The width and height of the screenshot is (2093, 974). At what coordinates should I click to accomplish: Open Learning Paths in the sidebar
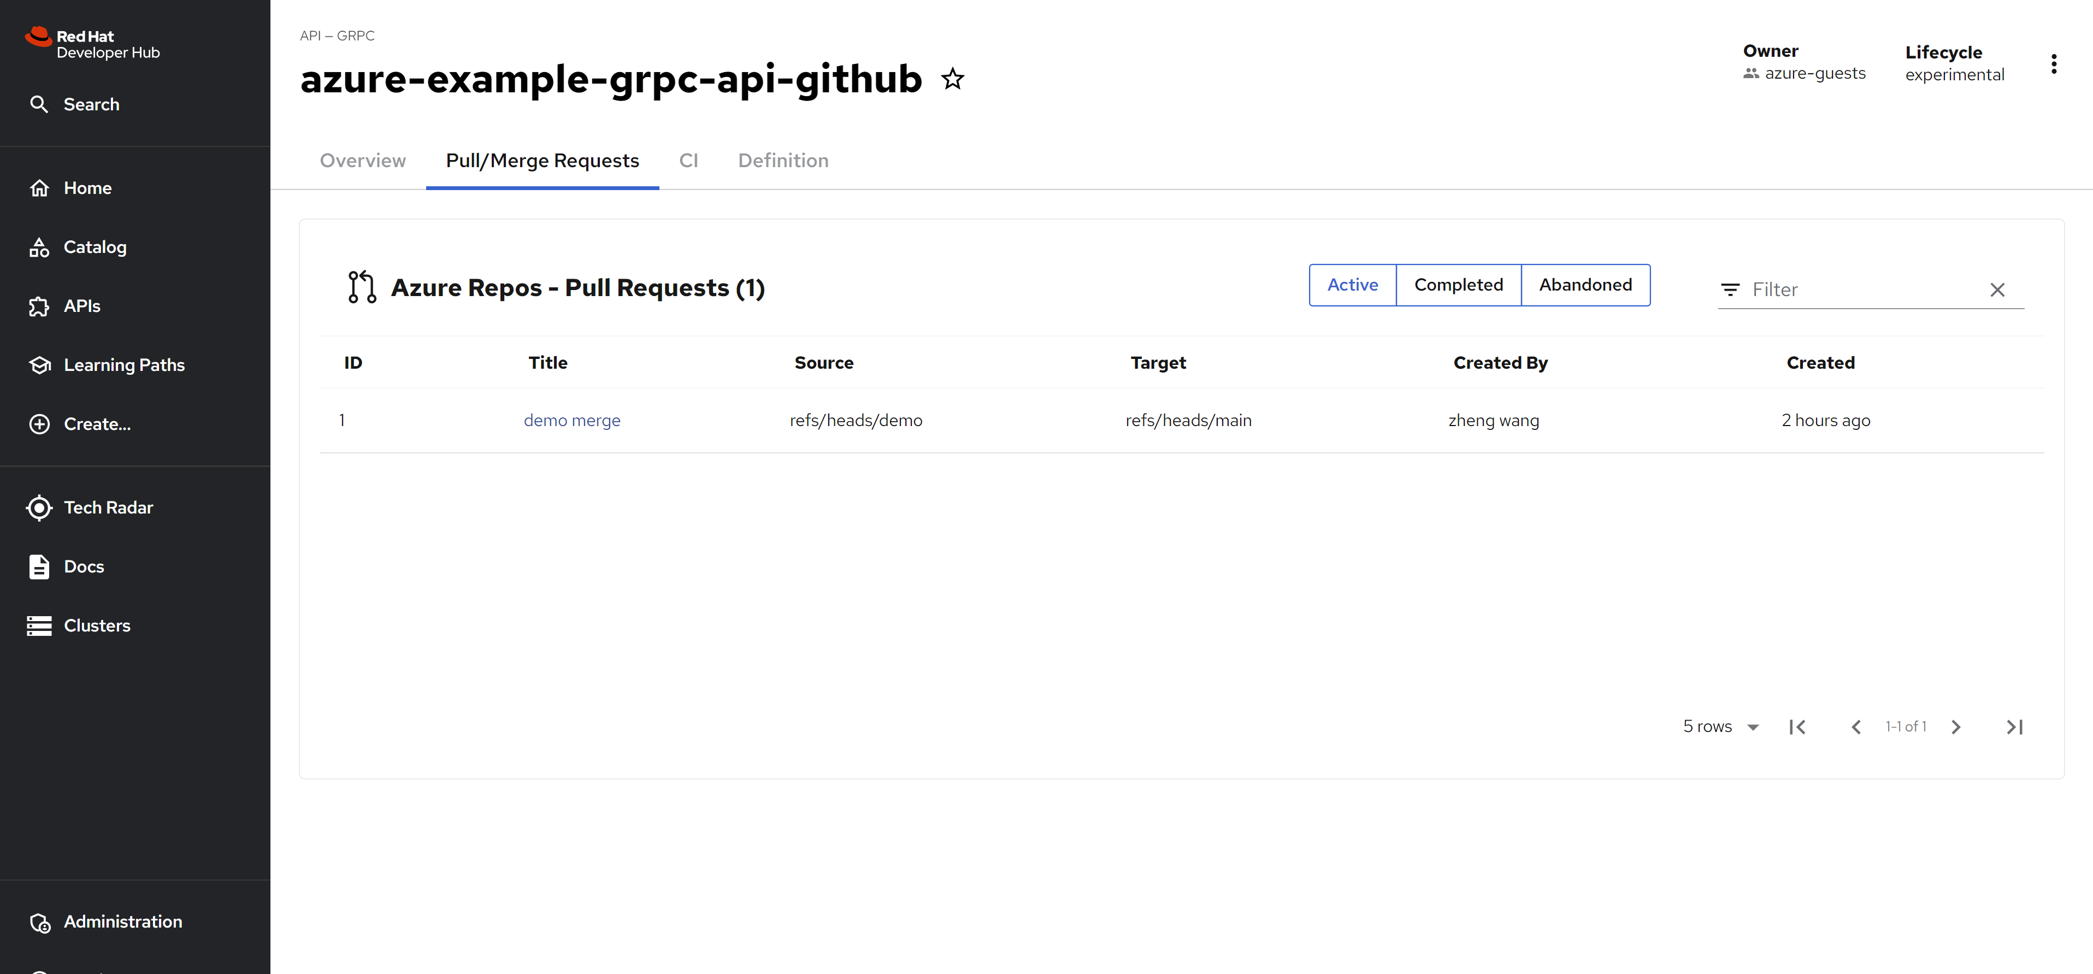[x=123, y=365]
